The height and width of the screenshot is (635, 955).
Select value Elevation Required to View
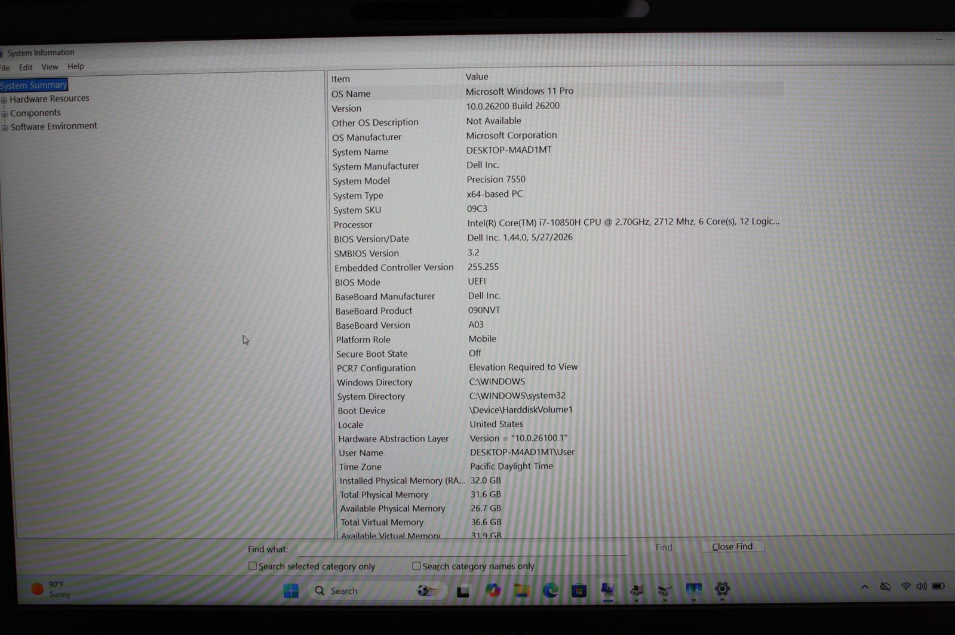coord(523,367)
